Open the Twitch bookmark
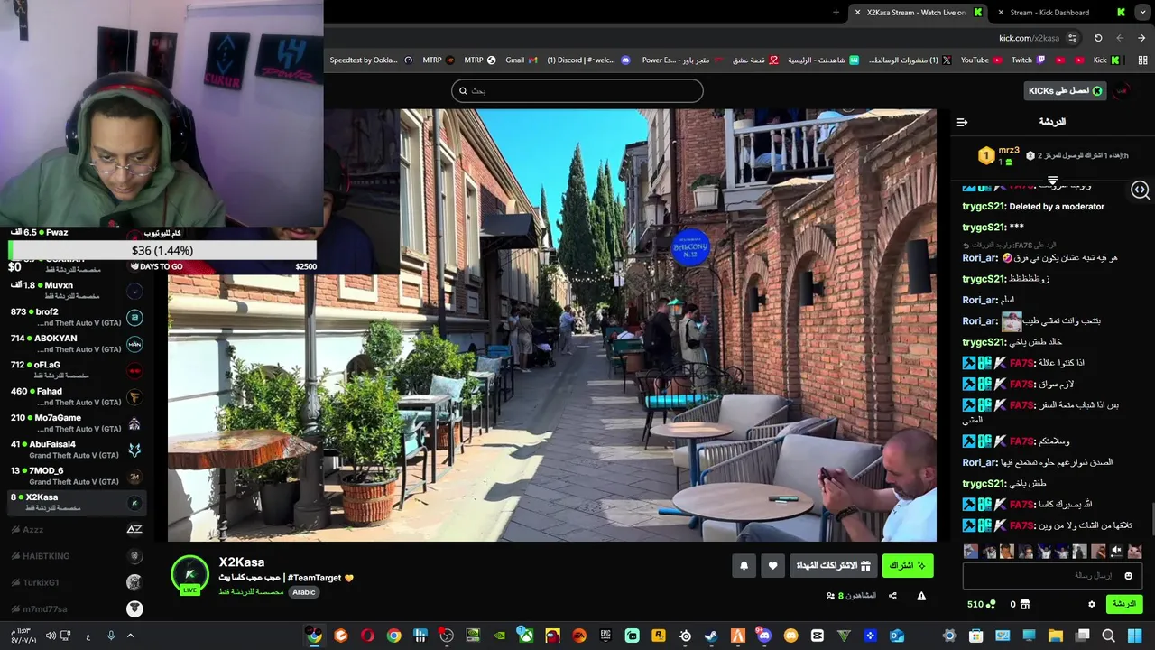Image resolution: width=1155 pixels, height=650 pixels. tap(1028, 60)
